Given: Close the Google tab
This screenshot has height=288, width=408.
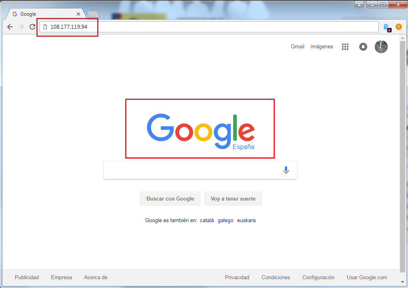Looking at the screenshot, I should pos(78,14).
